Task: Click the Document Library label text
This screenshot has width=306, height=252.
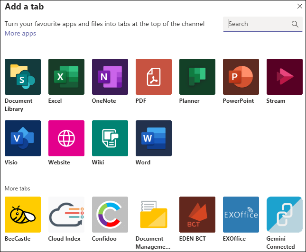Action: click(x=19, y=105)
